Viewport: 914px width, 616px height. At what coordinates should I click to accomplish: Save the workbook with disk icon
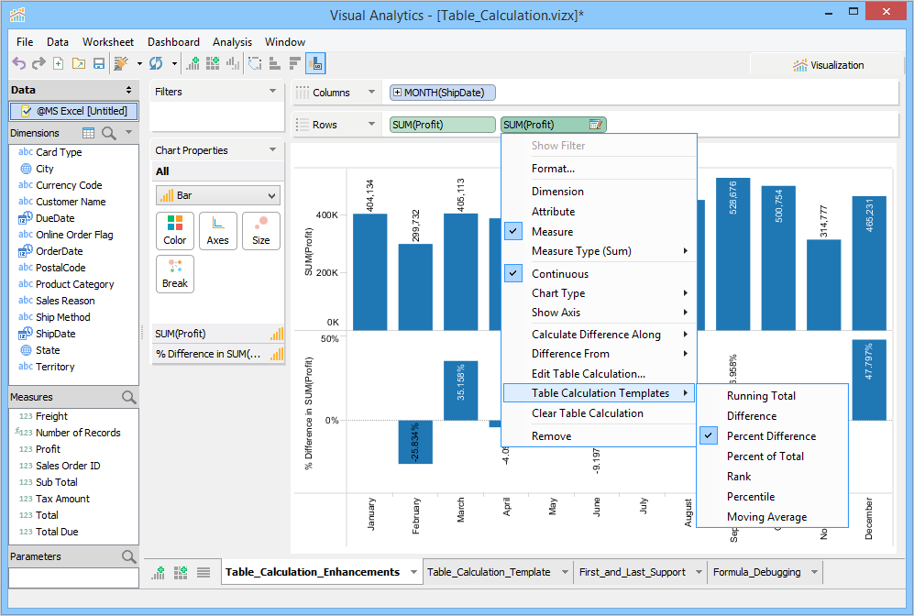pos(99,63)
